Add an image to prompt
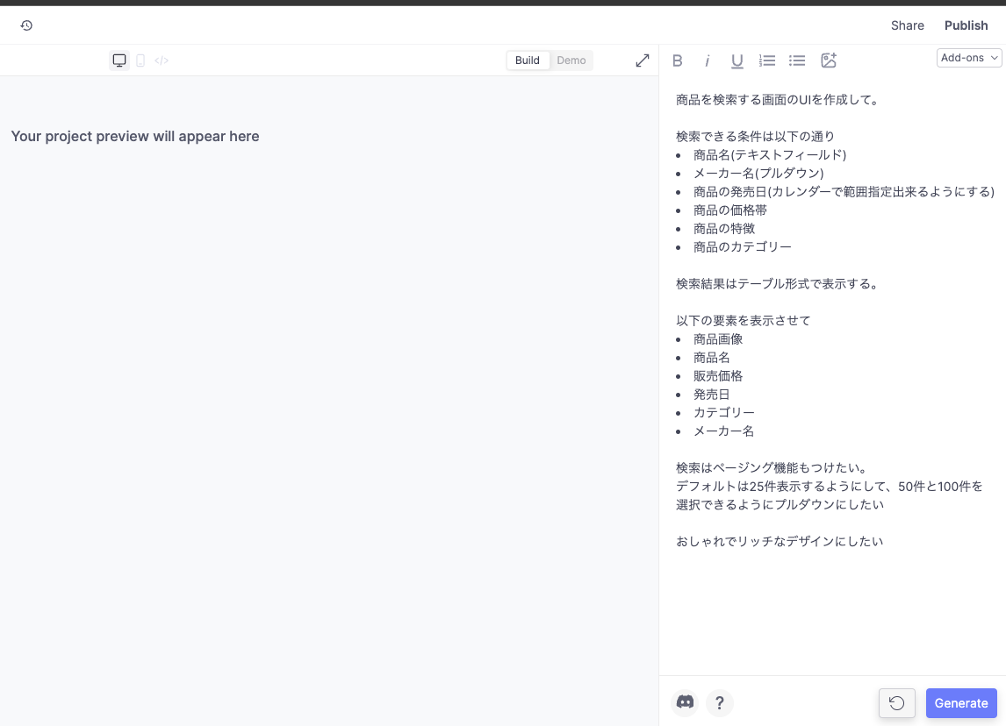1006x726 pixels. coord(829,60)
